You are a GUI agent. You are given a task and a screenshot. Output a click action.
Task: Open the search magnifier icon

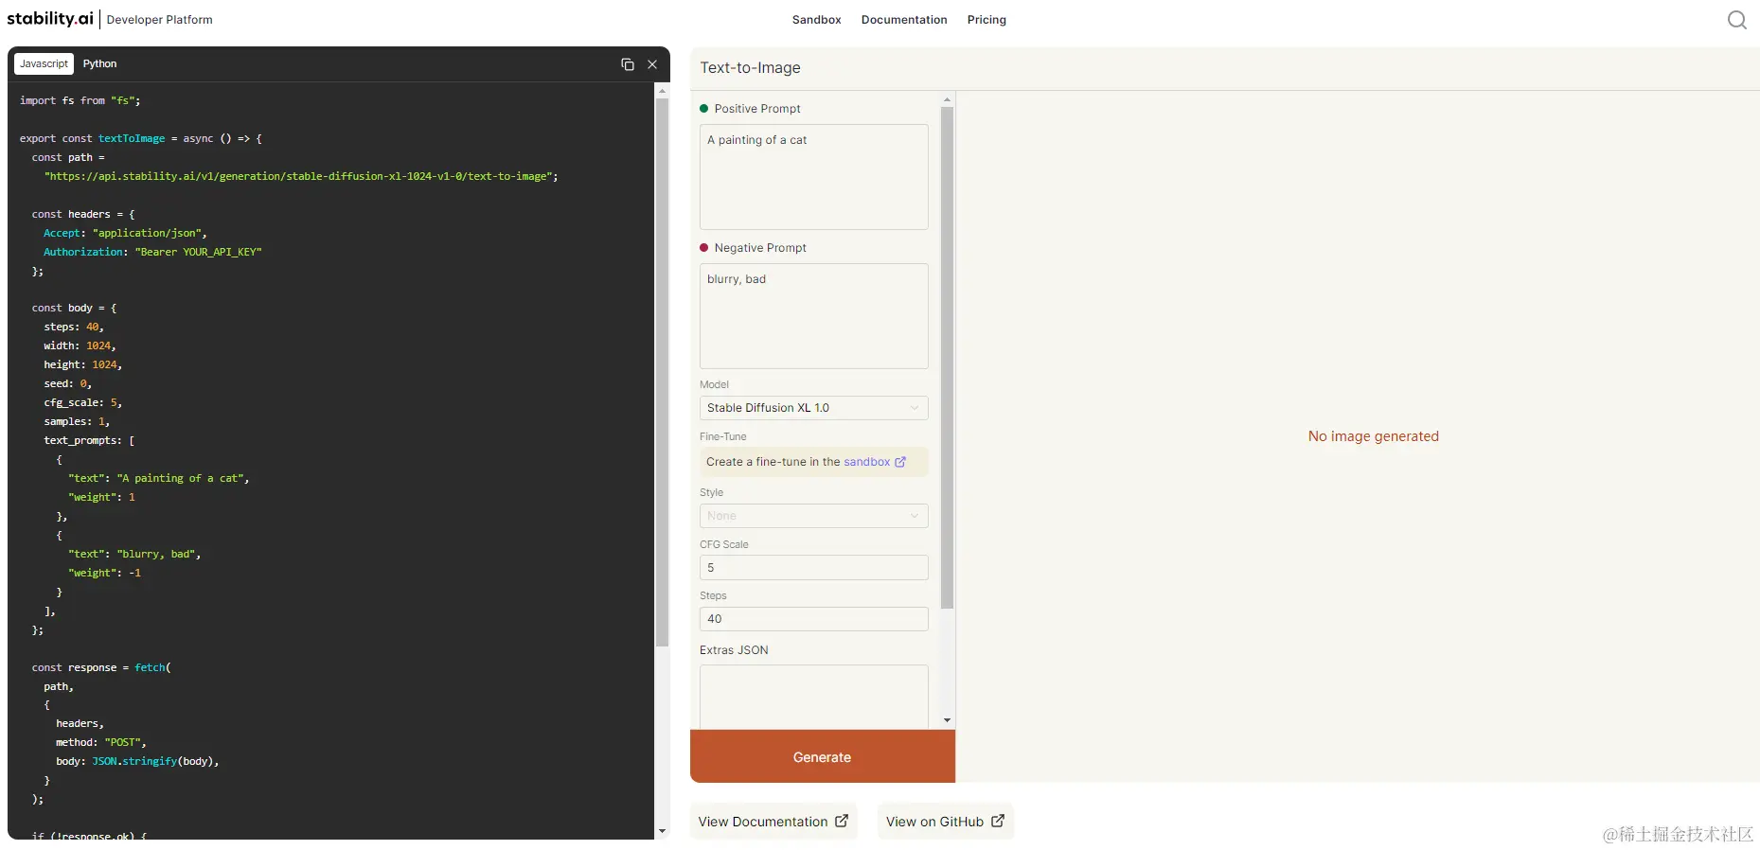[x=1737, y=20]
